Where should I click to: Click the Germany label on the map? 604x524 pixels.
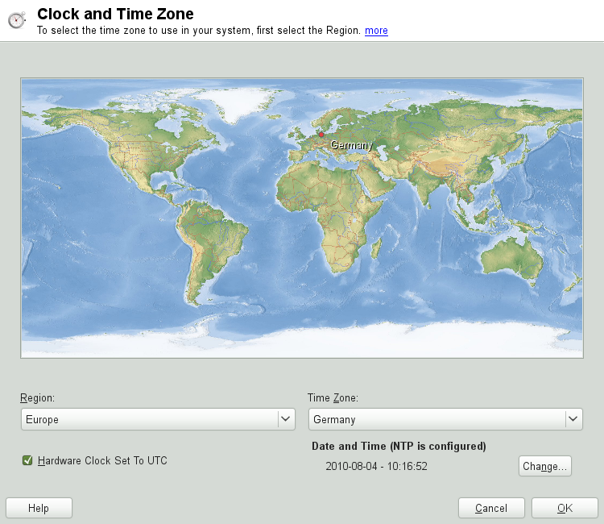point(352,145)
